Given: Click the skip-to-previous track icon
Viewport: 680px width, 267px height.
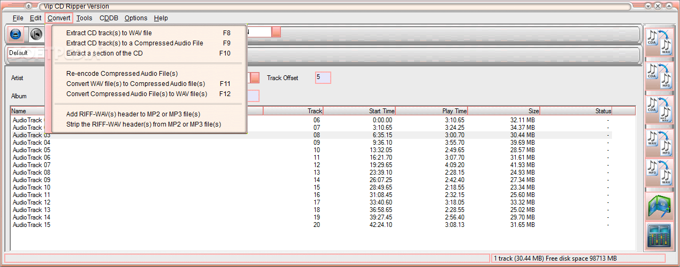Looking at the screenshot, I should click(x=36, y=34).
